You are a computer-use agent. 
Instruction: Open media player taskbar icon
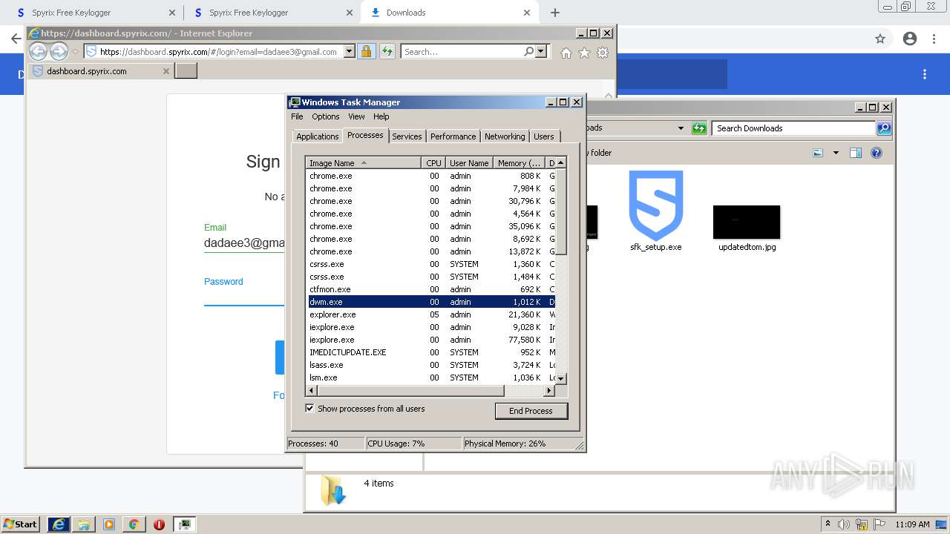tap(109, 524)
